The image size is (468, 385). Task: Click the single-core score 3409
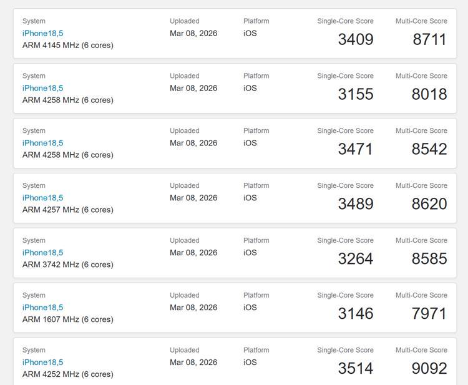355,39
